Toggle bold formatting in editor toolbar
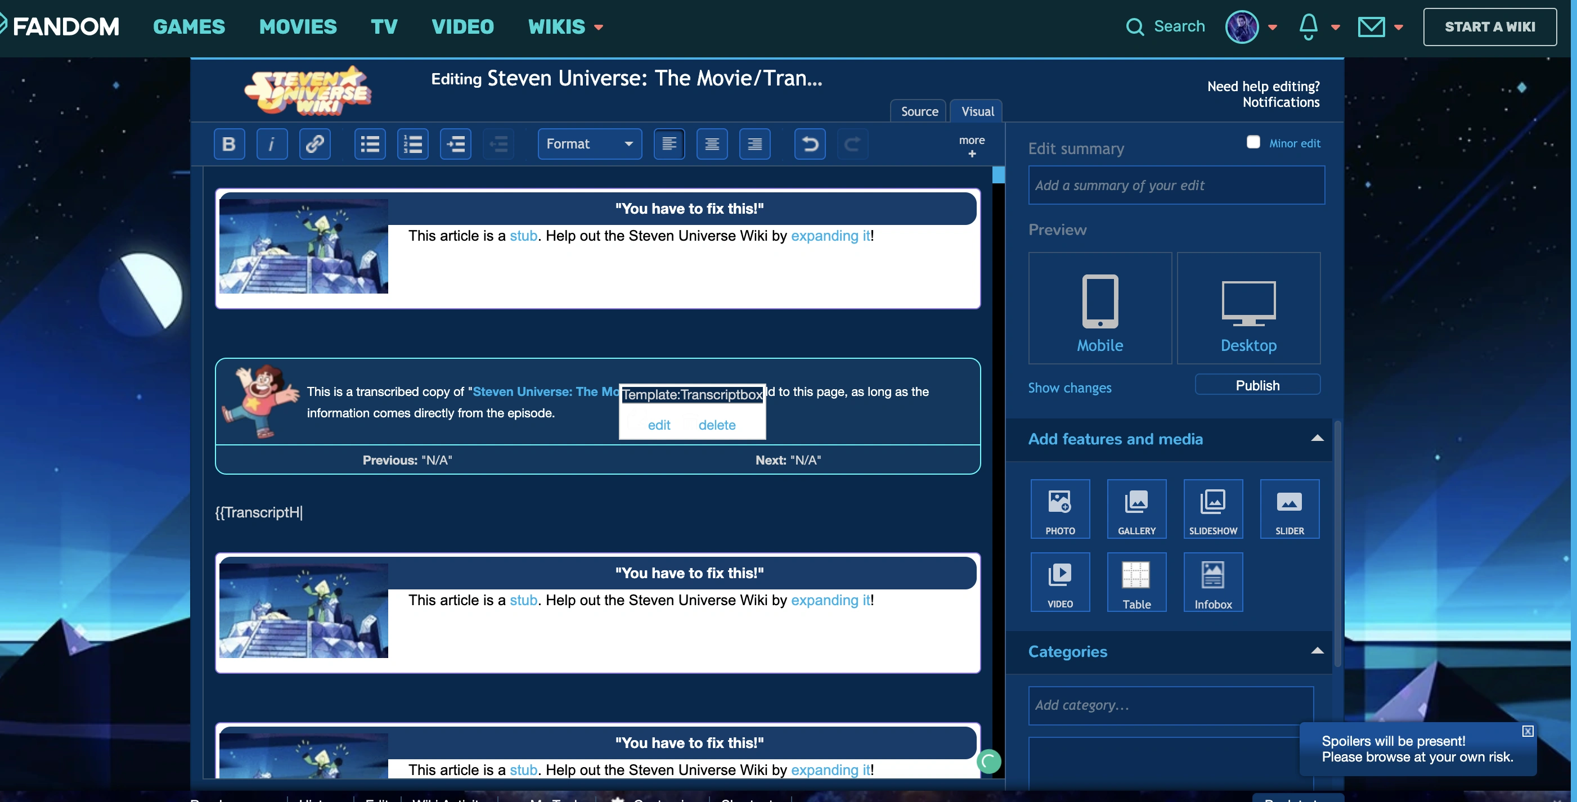The height and width of the screenshot is (802, 1577). (229, 144)
